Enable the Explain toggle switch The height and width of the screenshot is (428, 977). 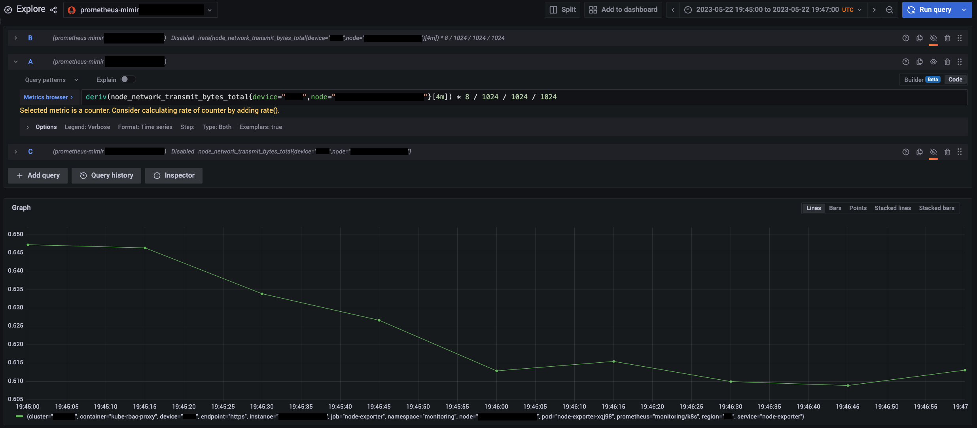pyautogui.click(x=128, y=79)
